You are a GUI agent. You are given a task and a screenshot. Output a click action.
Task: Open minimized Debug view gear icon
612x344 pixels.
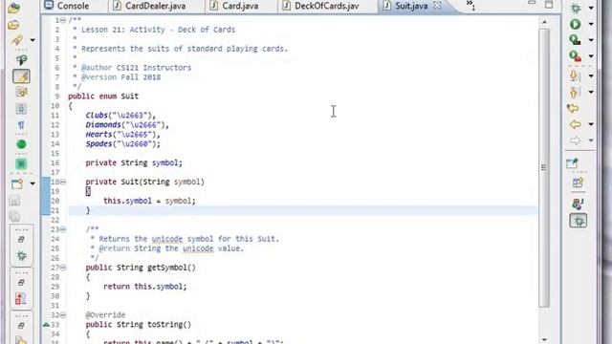tap(21, 256)
